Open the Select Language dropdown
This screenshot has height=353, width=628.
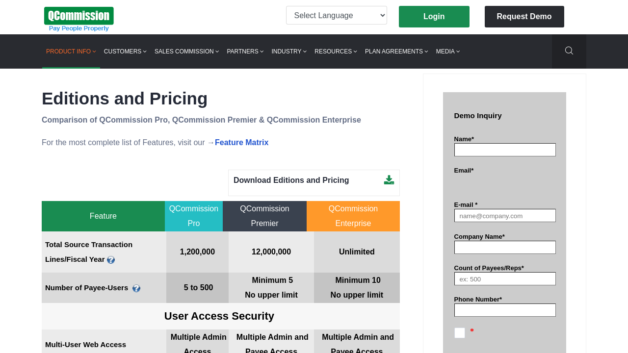click(336, 15)
